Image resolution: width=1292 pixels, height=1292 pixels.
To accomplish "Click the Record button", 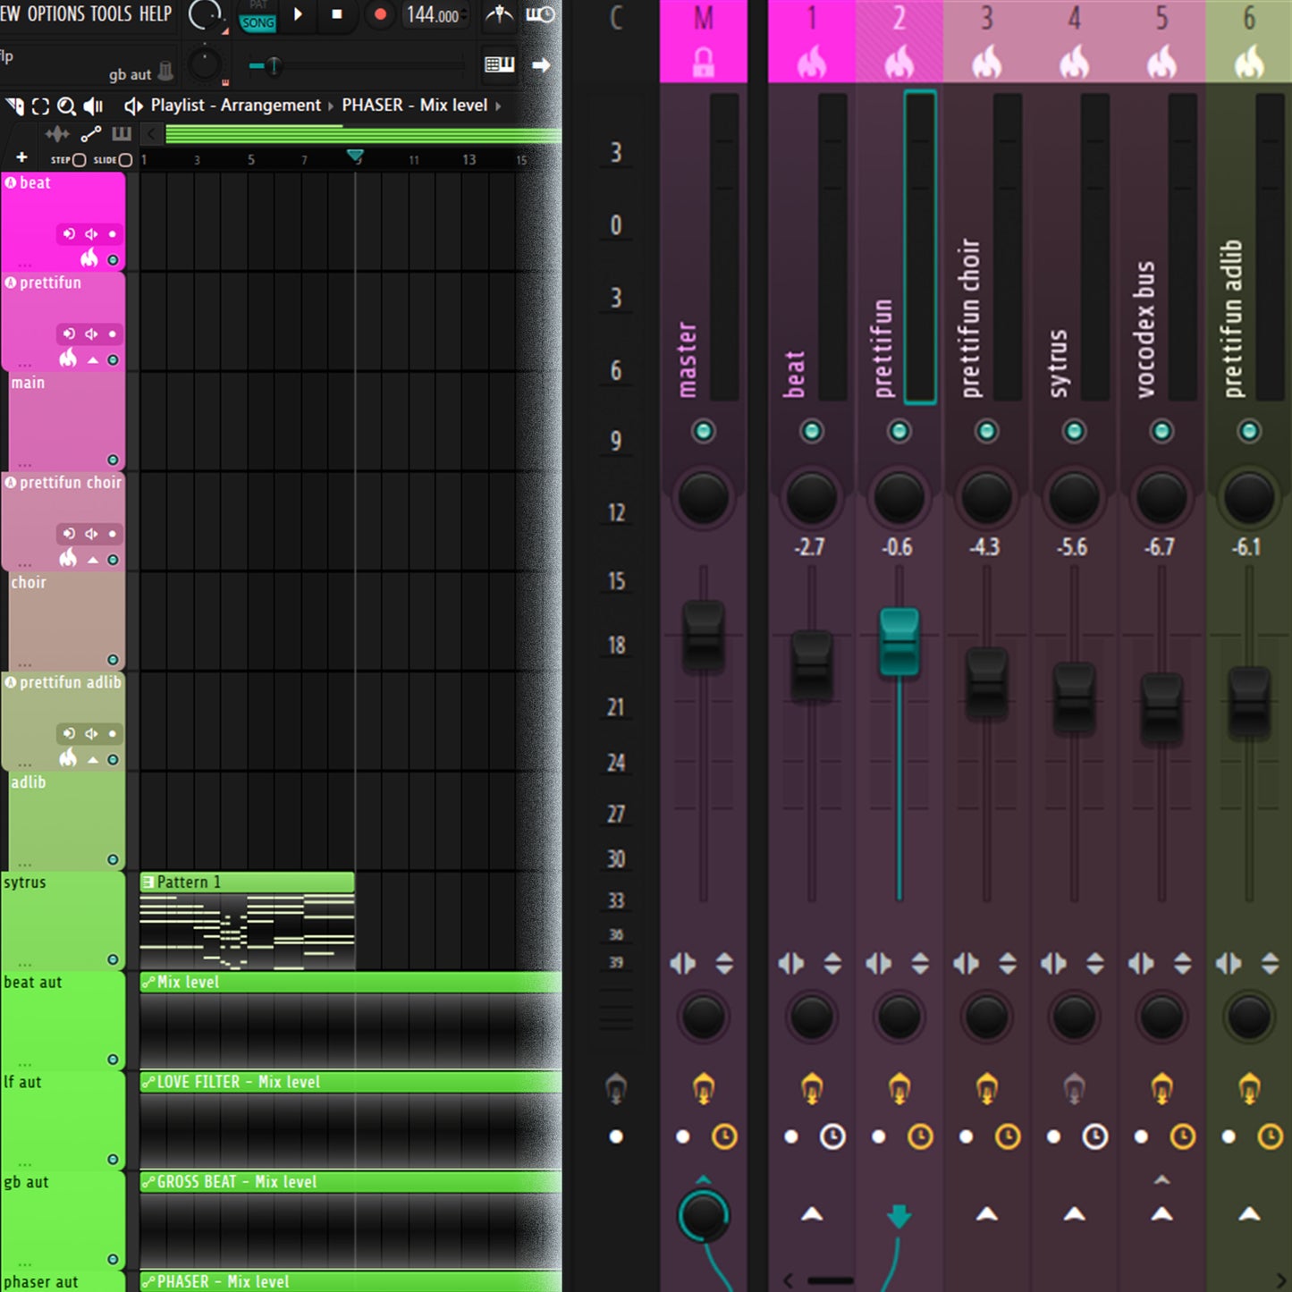I will (380, 14).
